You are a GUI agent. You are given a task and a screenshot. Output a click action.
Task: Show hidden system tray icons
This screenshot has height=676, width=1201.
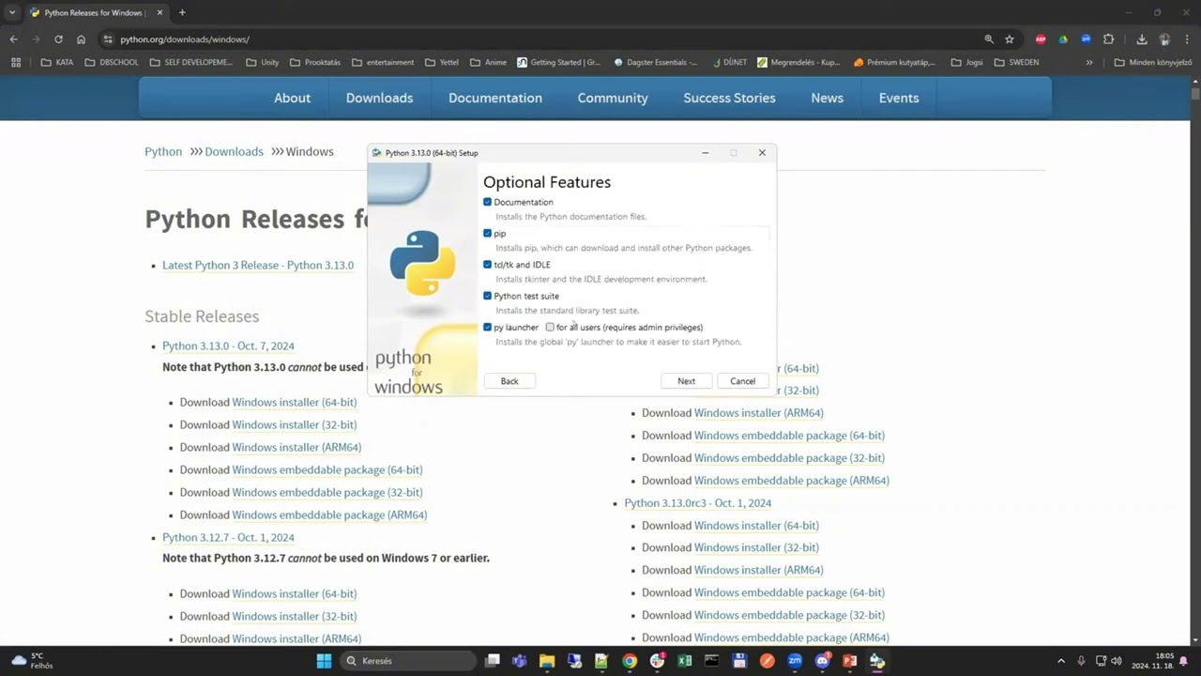point(1061,661)
